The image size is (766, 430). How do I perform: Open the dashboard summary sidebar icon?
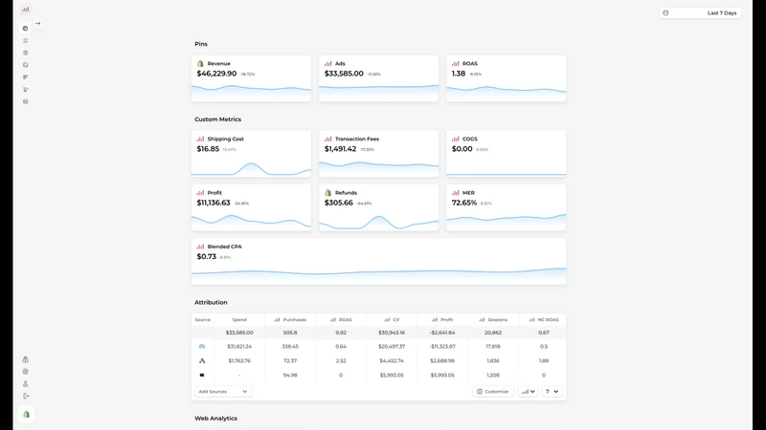coord(26,29)
